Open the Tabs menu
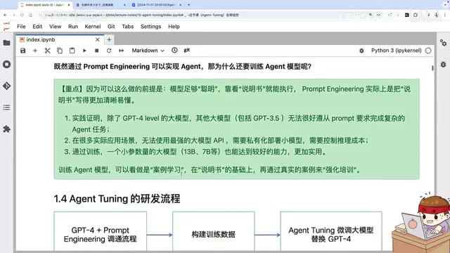The width and height of the screenshot is (450, 253). (128, 27)
